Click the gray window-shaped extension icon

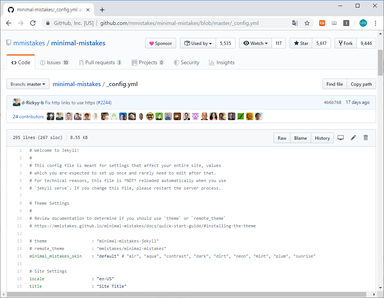tap(334, 23)
